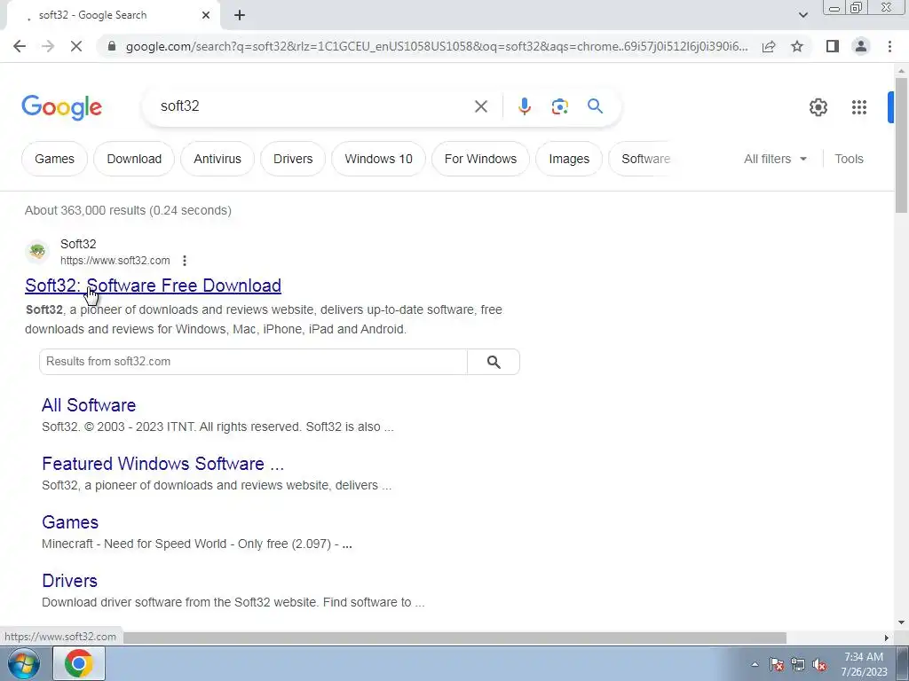Close the soft32 Google Search tab
The width and height of the screenshot is (909, 681).
(x=206, y=15)
